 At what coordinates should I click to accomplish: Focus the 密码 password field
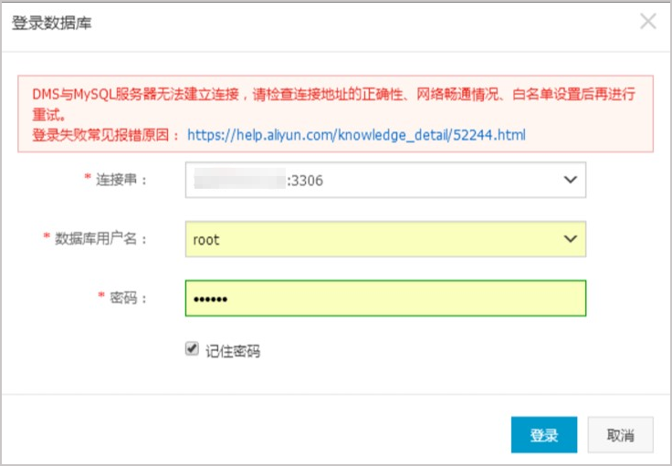(385, 298)
